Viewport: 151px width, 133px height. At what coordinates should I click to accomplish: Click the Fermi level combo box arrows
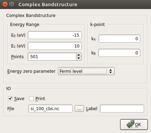point(110,71)
